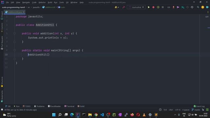Image resolution: width=210 pixels, height=118 pixels.
Task: Change the UTF-8 file encoding
Action: click(x=178, y=110)
